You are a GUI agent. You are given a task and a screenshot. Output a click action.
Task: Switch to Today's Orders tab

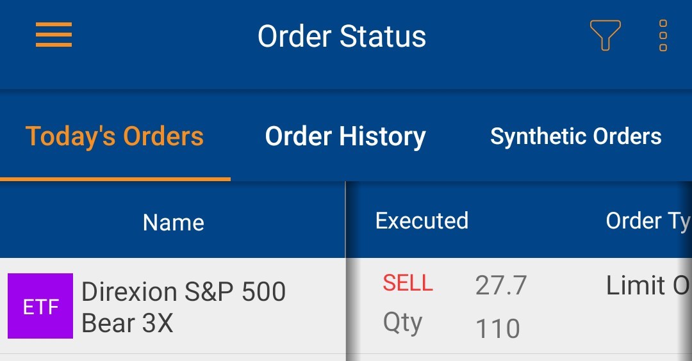coord(115,136)
